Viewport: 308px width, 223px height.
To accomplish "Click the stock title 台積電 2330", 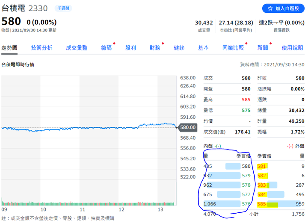I will click(24, 8).
